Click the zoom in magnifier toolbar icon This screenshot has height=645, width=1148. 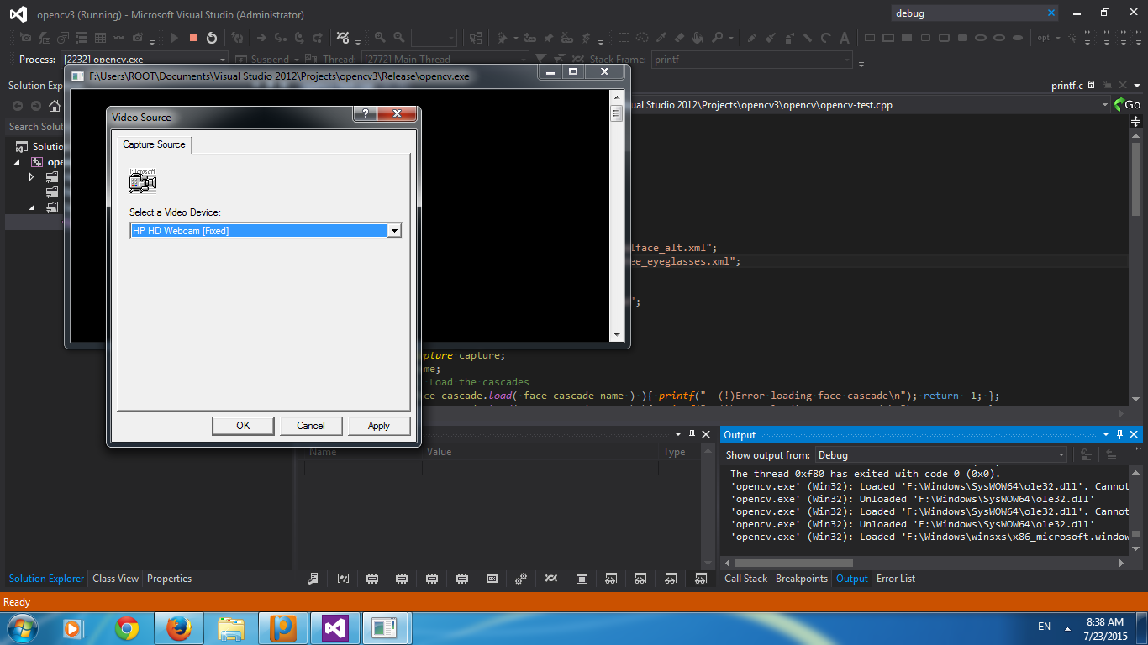click(380, 38)
